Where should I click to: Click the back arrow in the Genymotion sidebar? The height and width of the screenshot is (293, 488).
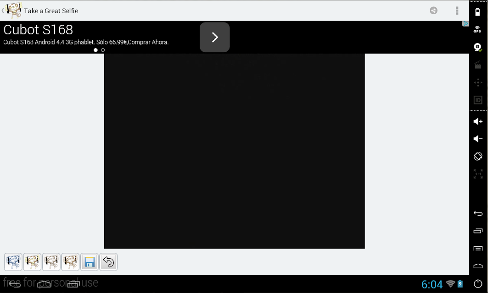pos(478,213)
